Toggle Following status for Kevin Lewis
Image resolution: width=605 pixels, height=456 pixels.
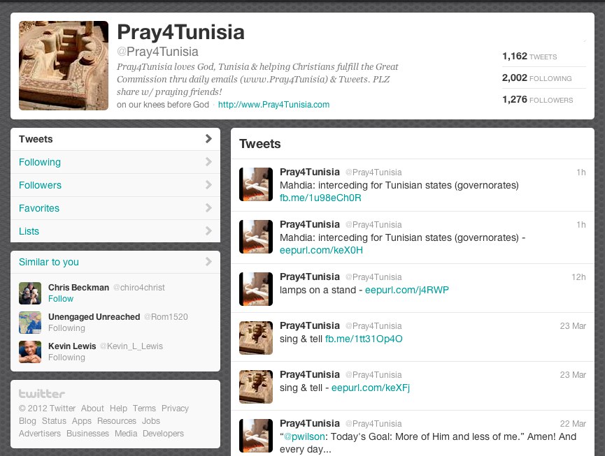pos(66,358)
